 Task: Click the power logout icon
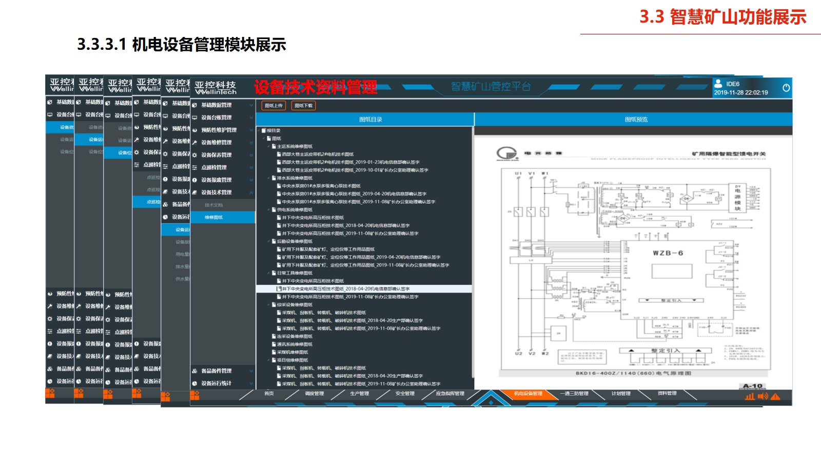tap(786, 88)
